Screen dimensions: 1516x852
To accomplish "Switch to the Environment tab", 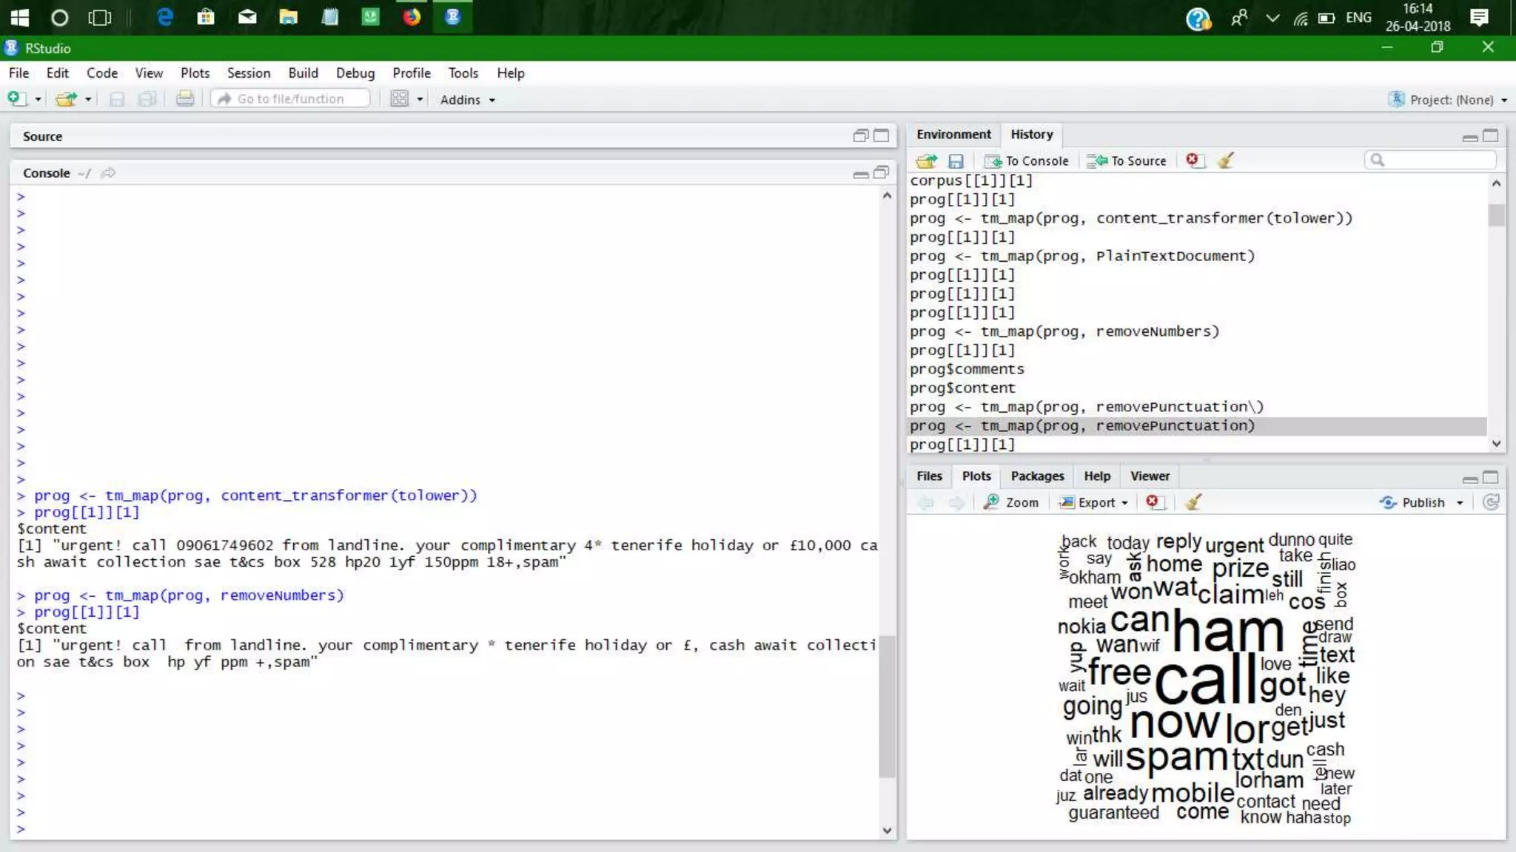I will [953, 134].
